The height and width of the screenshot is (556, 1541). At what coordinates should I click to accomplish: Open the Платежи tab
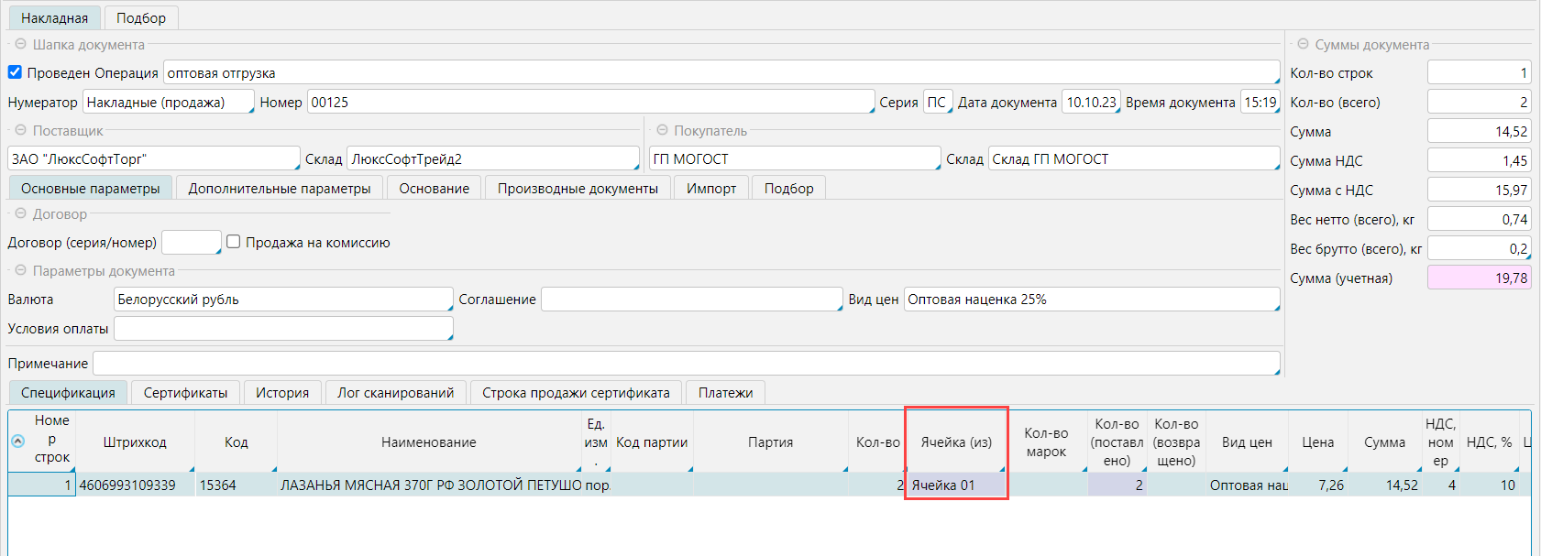coord(725,392)
